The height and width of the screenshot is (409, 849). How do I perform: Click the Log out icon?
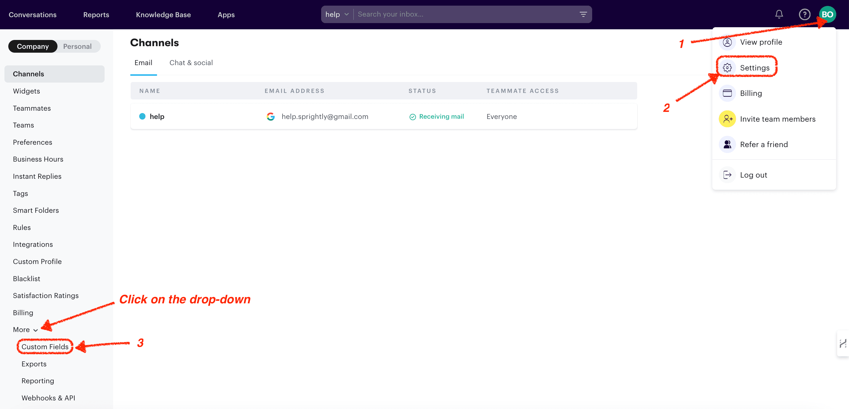tap(727, 175)
